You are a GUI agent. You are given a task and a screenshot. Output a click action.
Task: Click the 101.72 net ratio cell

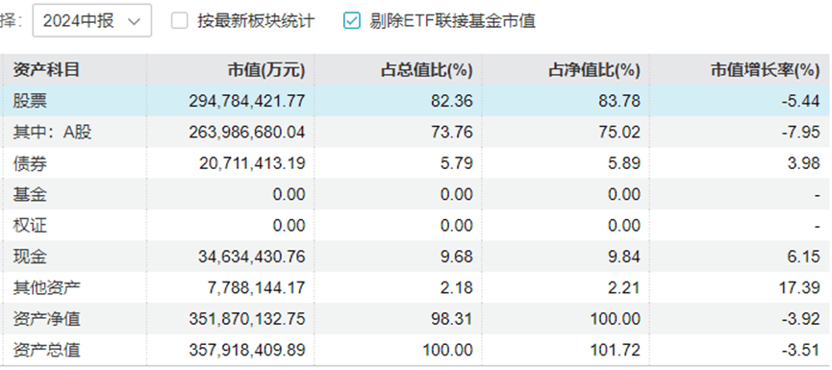pyautogui.click(x=615, y=351)
